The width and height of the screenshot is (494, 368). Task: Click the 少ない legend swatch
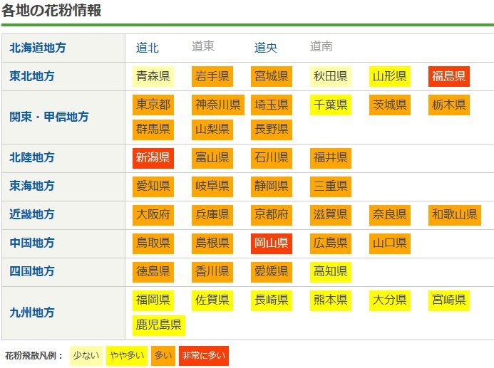pyautogui.click(x=86, y=355)
